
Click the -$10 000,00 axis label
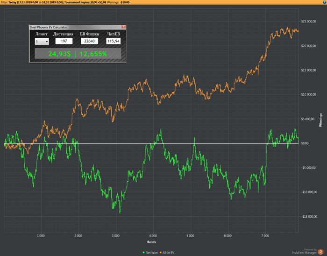(309, 192)
